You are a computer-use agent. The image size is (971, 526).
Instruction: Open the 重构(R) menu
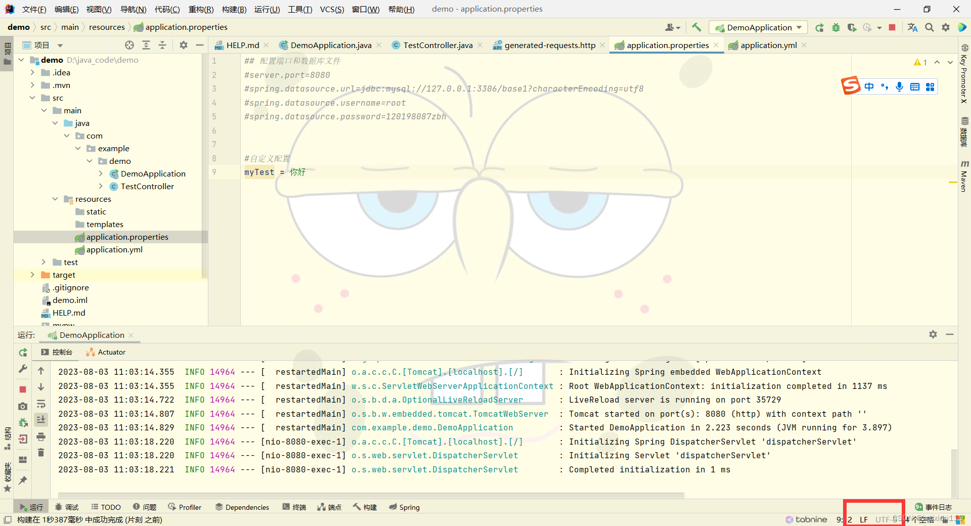point(201,9)
